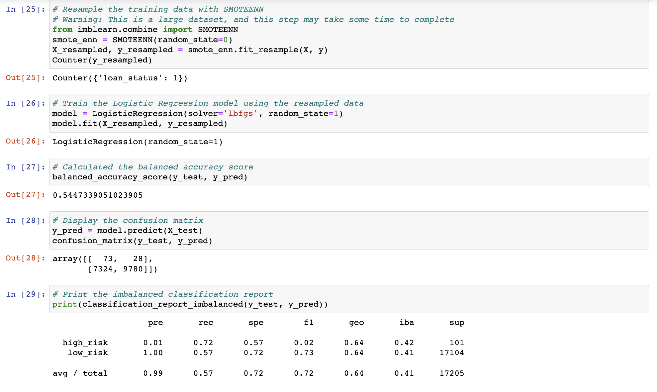Viewport: 657px width, 392px height.
Task: Click the 'import' keyword in the first cell
Action: (x=178, y=30)
